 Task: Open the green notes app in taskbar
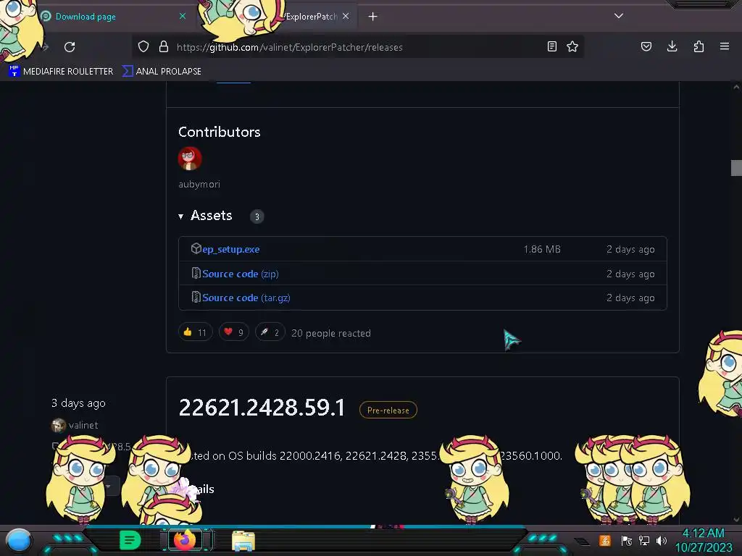(x=130, y=540)
